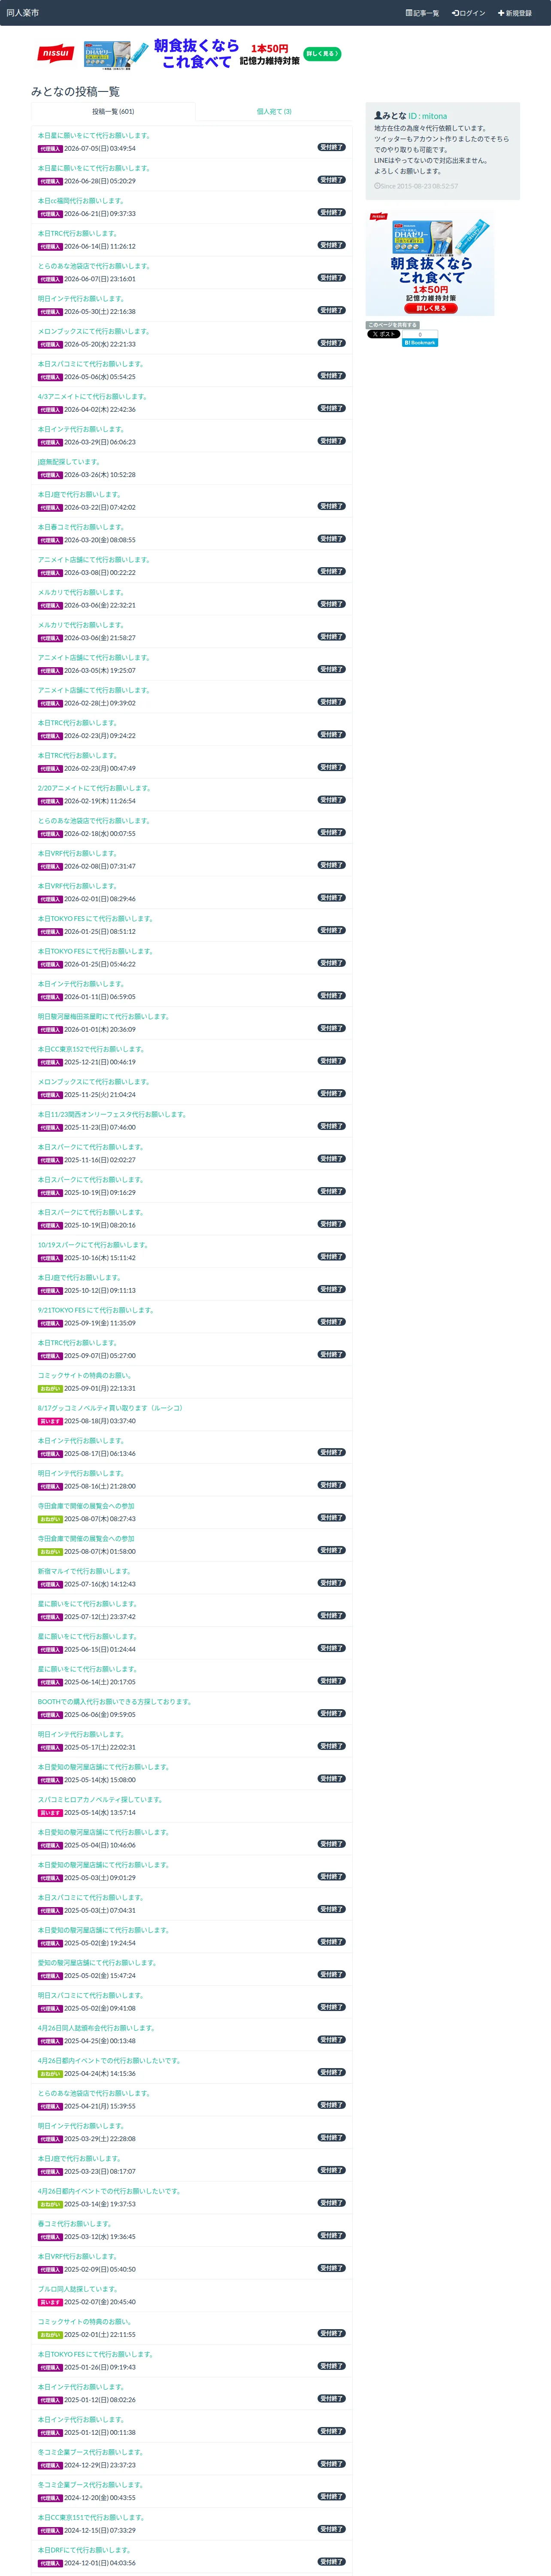Click the 買います tag on 8/17グッコミ post
Screen dimensions: 551x2576
[x=50, y=1421]
